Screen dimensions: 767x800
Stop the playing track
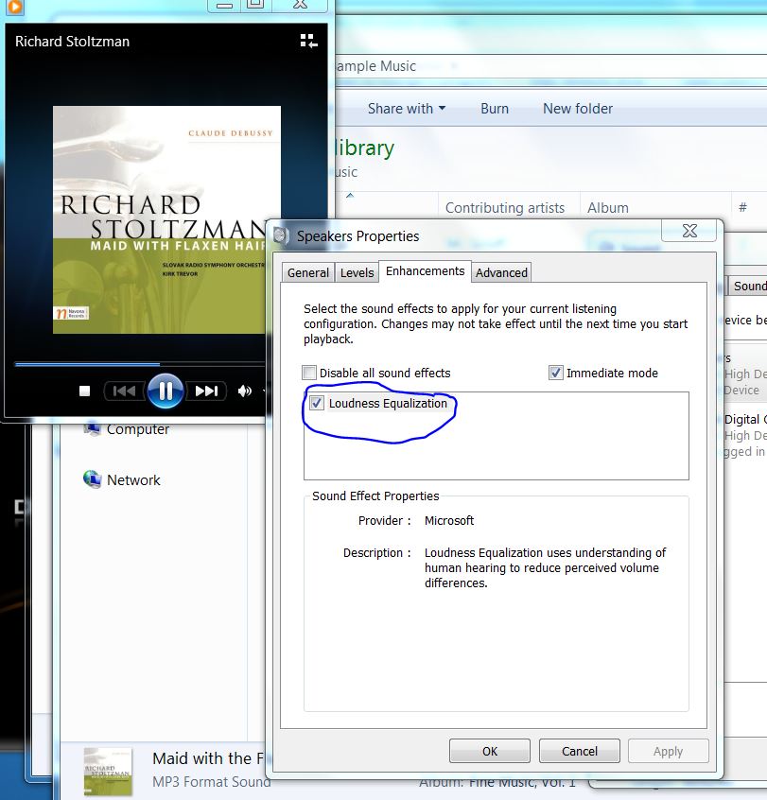pos(84,391)
